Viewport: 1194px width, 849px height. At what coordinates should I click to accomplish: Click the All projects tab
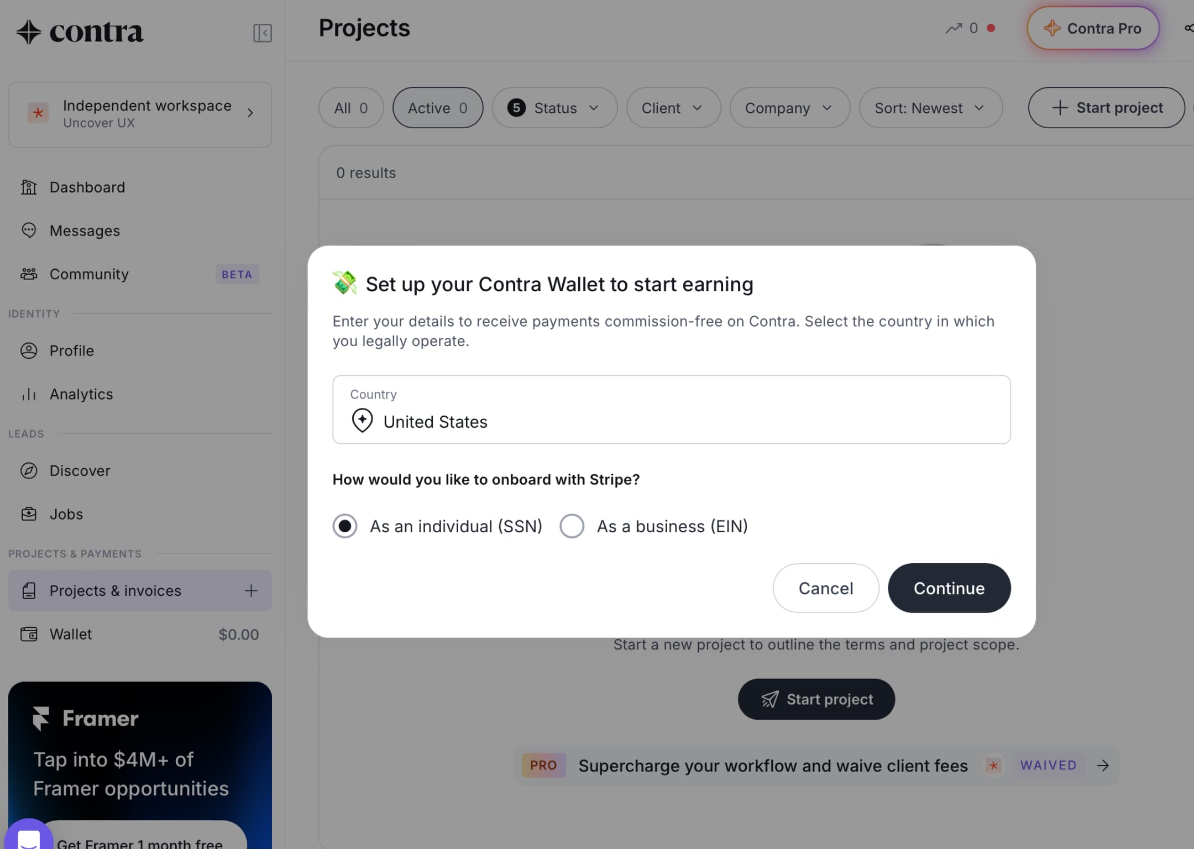point(351,107)
